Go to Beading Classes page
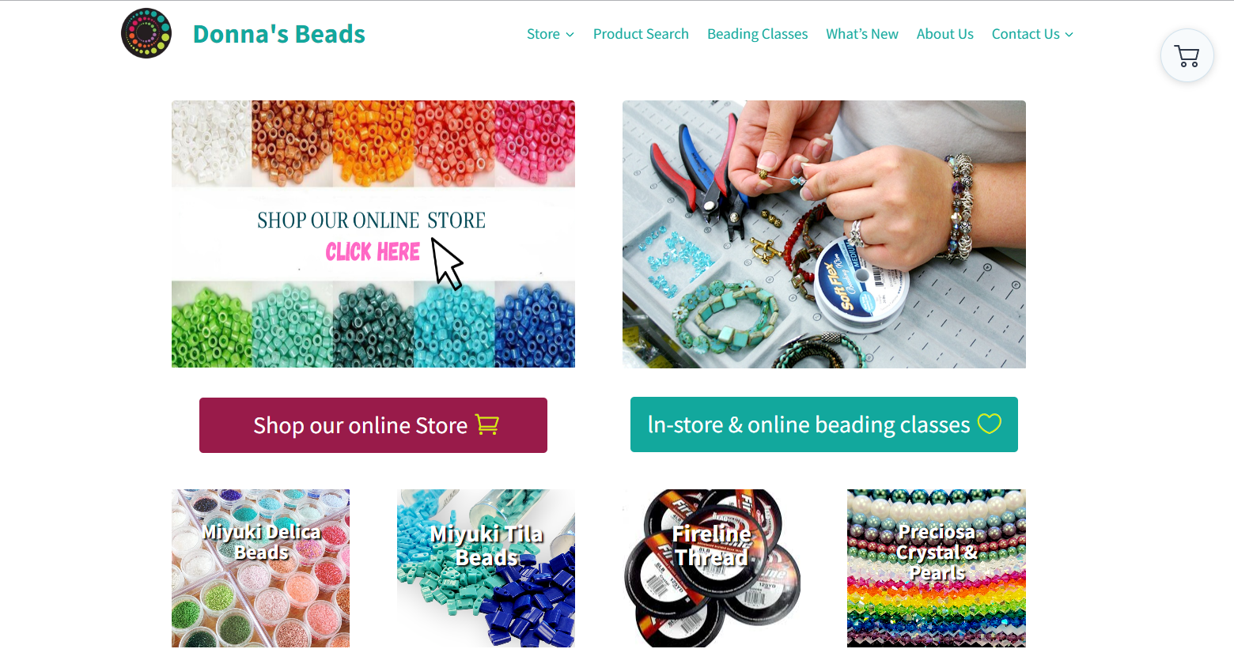 click(x=757, y=34)
